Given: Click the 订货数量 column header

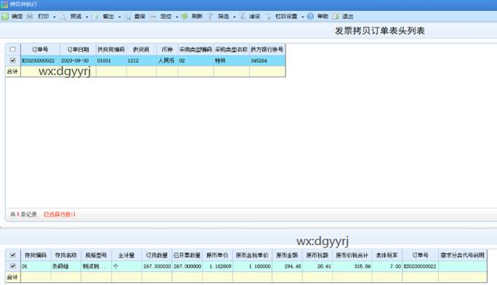Looking at the screenshot, I should coord(157,255).
